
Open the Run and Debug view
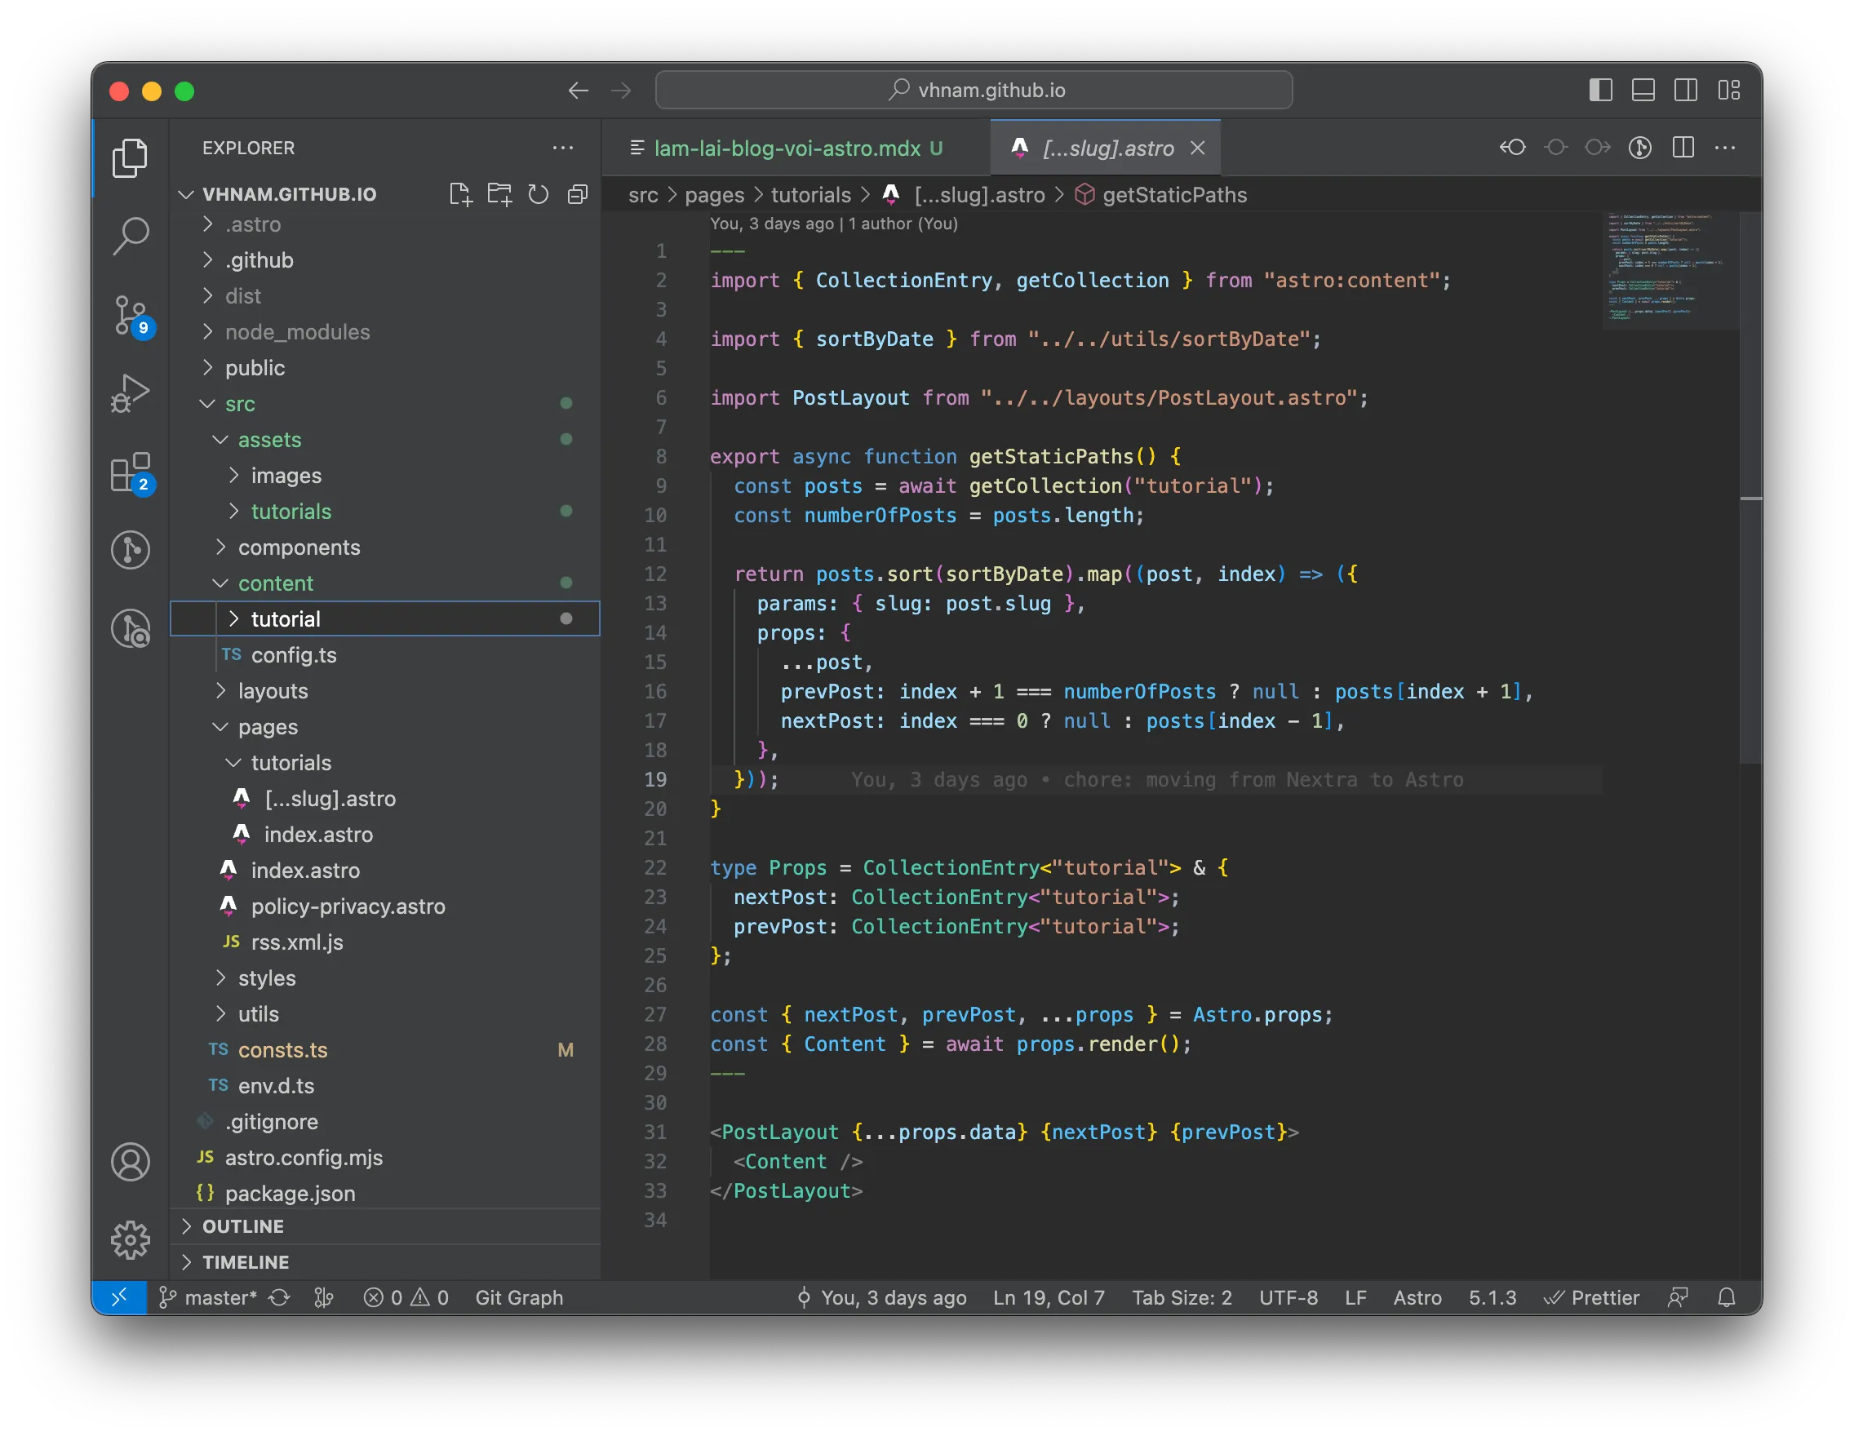click(x=131, y=393)
